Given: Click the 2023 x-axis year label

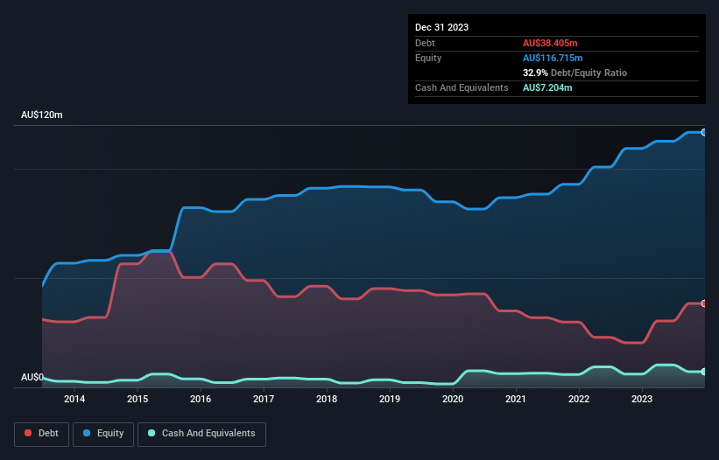Looking at the screenshot, I should 642,399.
